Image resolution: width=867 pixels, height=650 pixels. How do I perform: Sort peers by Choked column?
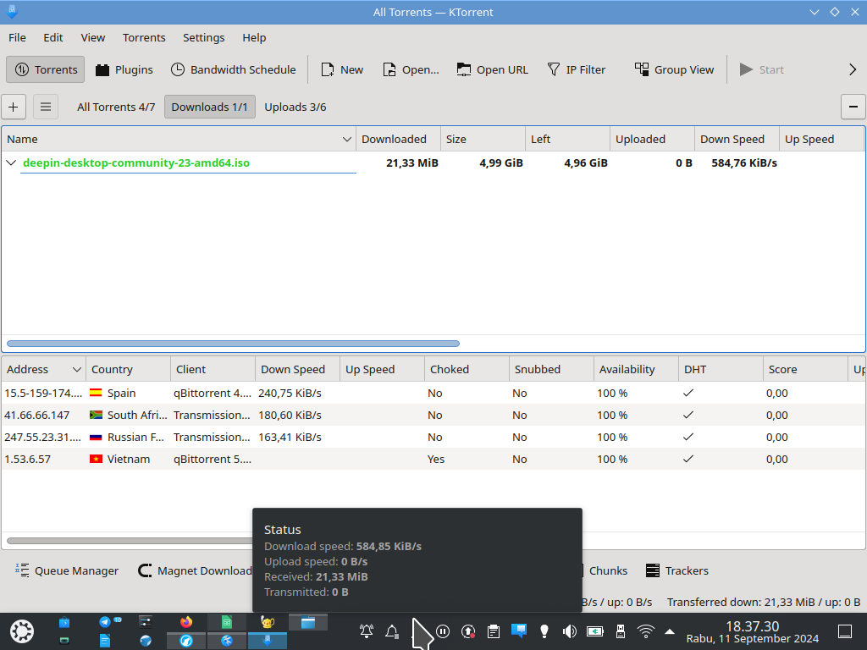point(467,369)
